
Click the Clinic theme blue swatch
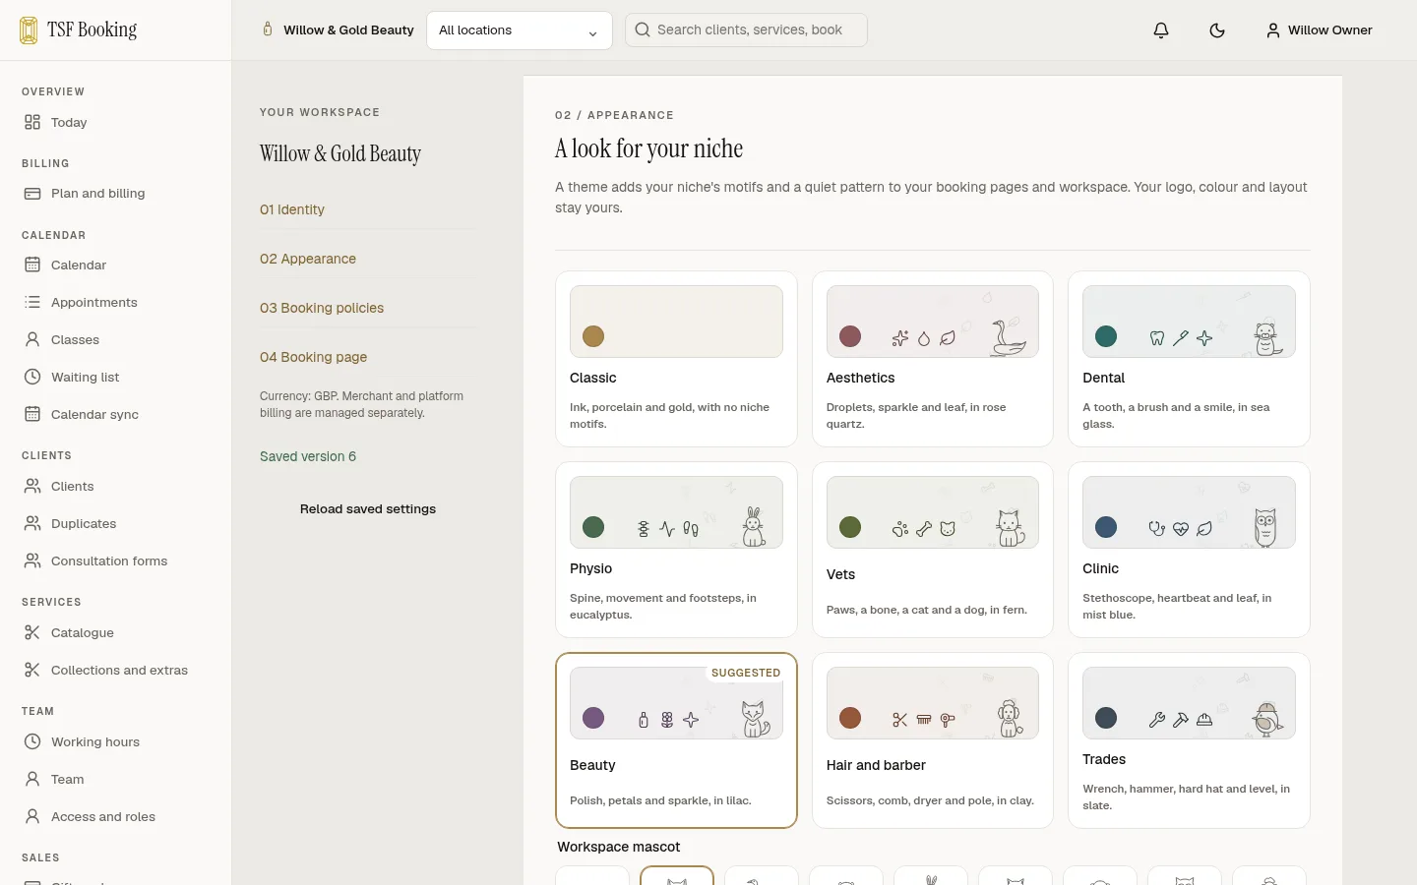[x=1106, y=527]
